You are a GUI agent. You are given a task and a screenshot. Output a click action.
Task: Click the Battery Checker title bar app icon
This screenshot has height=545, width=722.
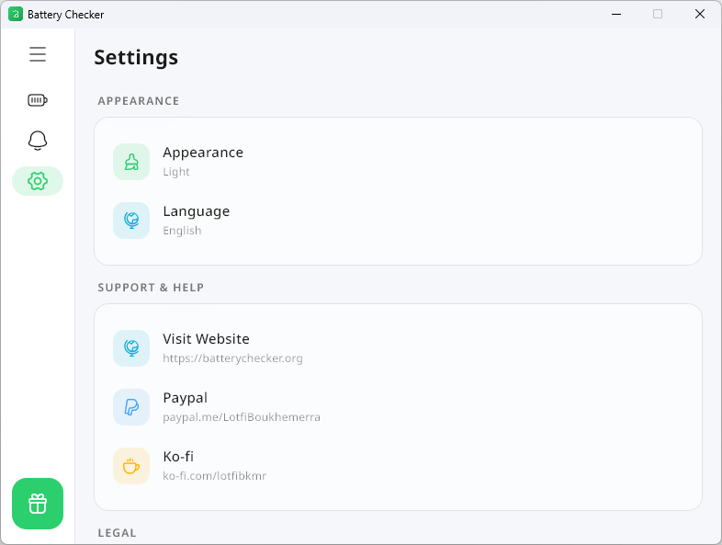coord(16,15)
